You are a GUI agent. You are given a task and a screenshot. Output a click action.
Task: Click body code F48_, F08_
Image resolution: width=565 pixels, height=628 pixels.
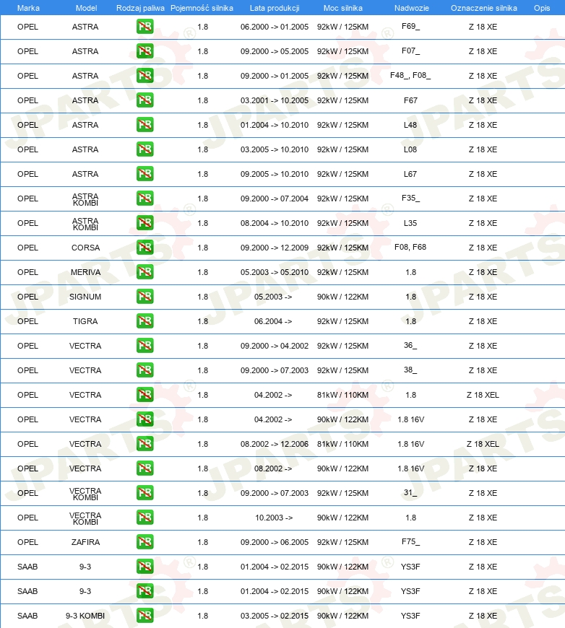coord(410,75)
